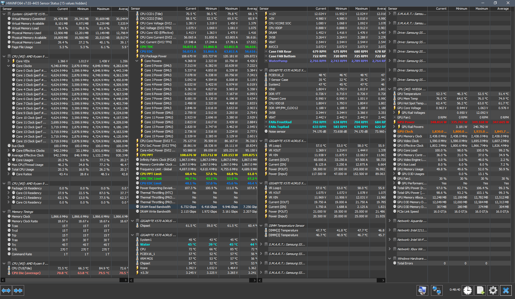
Task: Collapse the GPU [#0]: NVIDIA group
Action: pyautogui.click(x=390, y=89)
